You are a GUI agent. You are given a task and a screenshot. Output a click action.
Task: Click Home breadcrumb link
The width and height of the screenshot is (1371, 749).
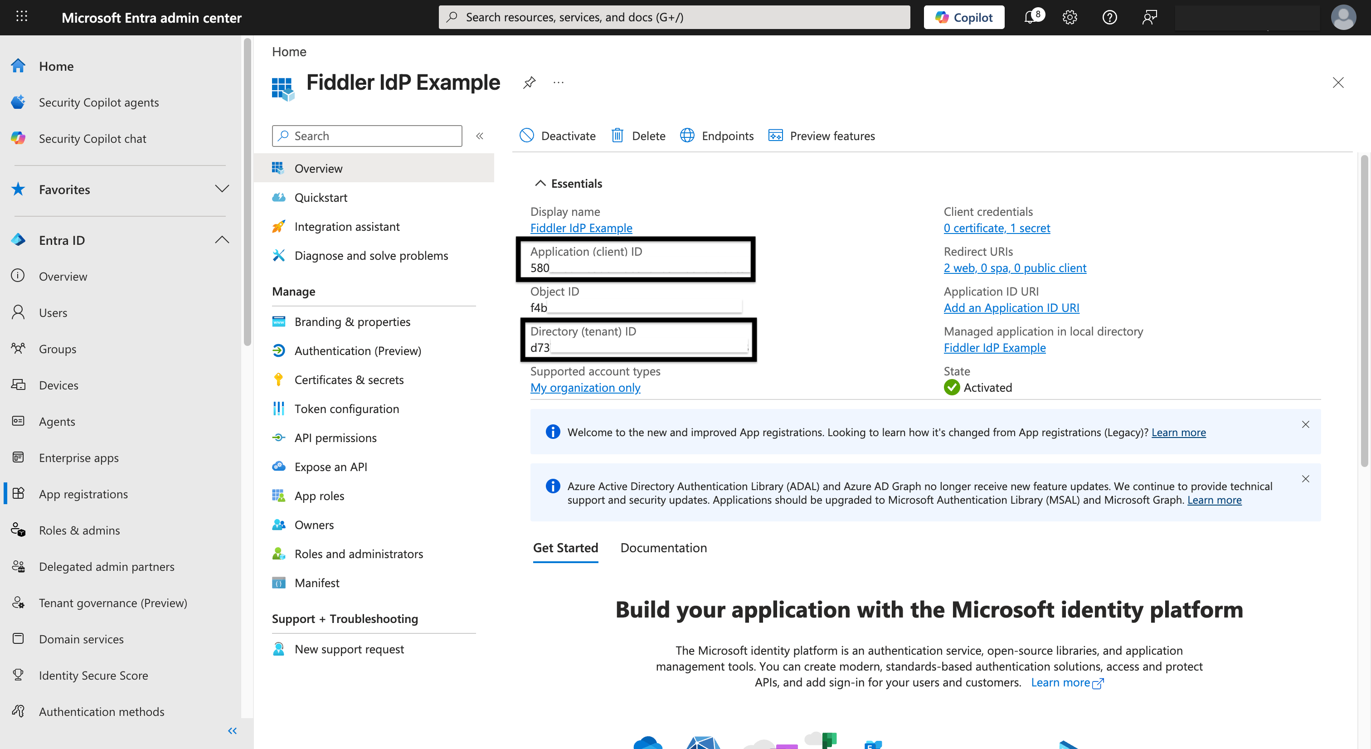(289, 52)
